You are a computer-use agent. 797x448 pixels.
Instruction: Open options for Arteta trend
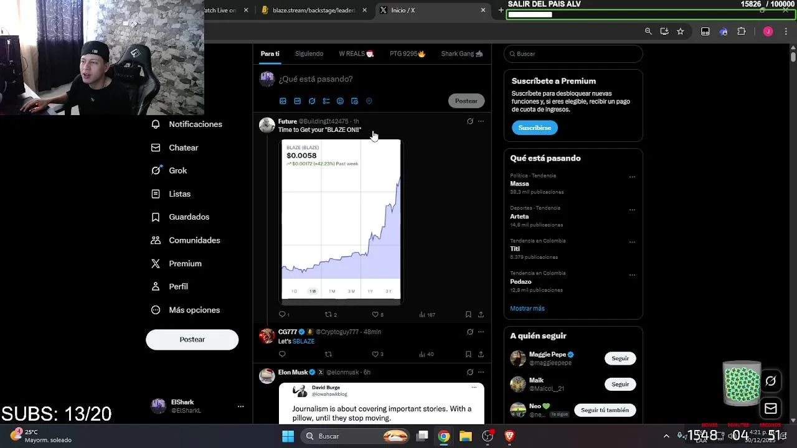pos(632,210)
